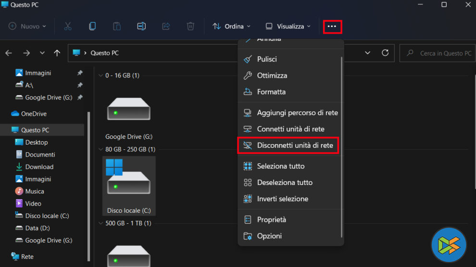The width and height of the screenshot is (476, 267).
Task: Click the Cut scissors icon in toolbar
Action: coord(68,26)
